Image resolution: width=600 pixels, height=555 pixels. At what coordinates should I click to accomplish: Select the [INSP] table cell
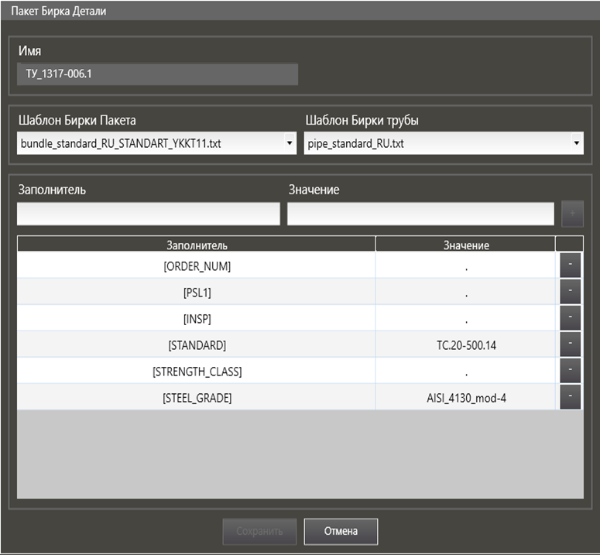197,318
